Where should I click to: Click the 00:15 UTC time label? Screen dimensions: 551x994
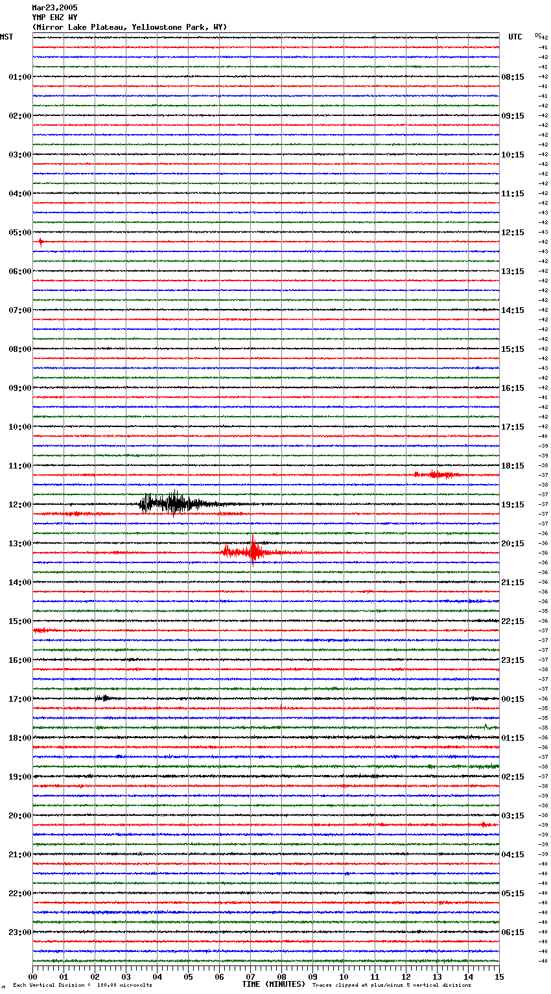click(513, 699)
